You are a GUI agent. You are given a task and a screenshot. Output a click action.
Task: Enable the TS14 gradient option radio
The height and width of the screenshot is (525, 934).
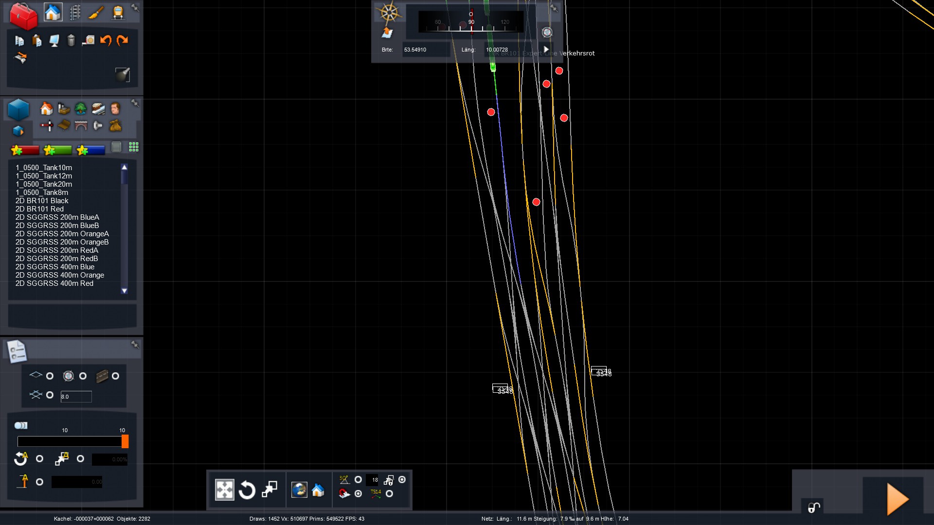point(389,494)
